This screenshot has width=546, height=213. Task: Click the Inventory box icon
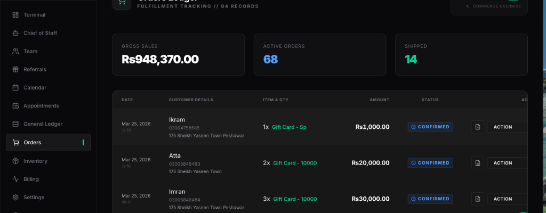pos(15,161)
